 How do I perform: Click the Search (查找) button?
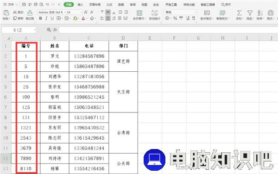click(226, 5)
